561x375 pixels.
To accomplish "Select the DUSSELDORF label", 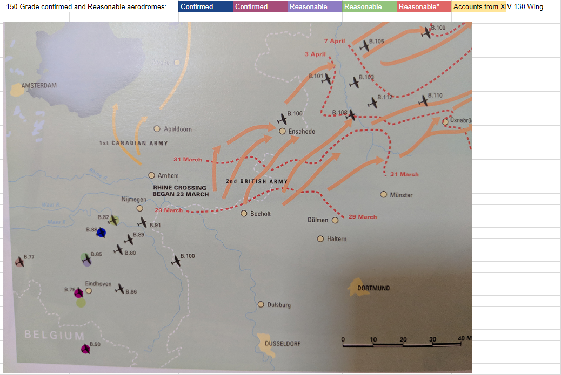I will (x=283, y=344).
